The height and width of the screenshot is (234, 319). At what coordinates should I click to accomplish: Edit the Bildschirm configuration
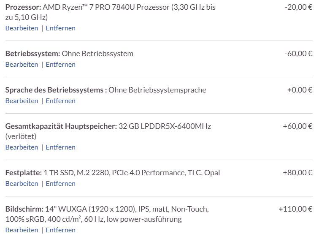click(x=22, y=230)
